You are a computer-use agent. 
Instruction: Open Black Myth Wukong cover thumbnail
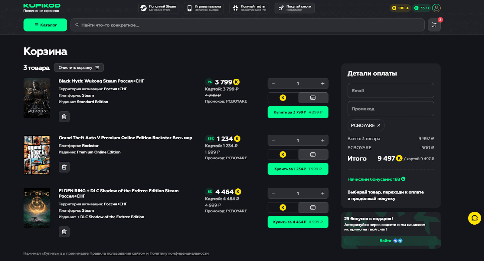click(37, 98)
